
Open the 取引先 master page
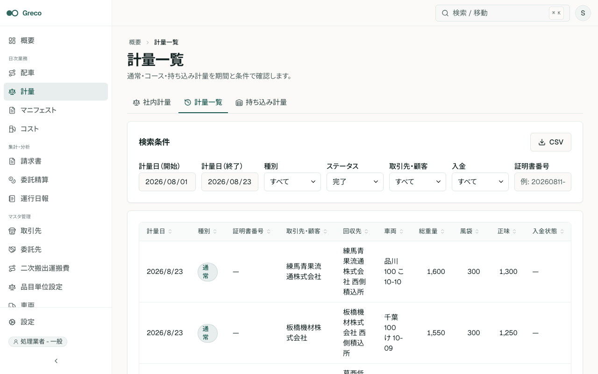coord(56,231)
